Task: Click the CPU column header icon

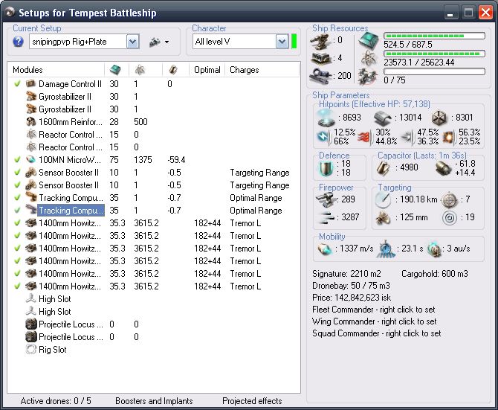Action: click(114, 69)
